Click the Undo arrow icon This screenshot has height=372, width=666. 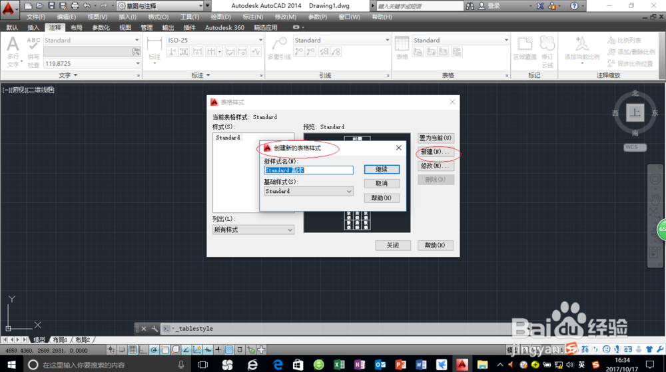87,5
